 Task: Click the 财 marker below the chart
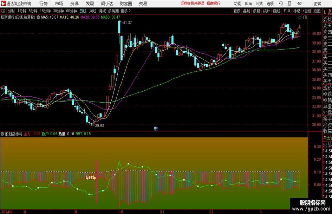tap(156, 128)
